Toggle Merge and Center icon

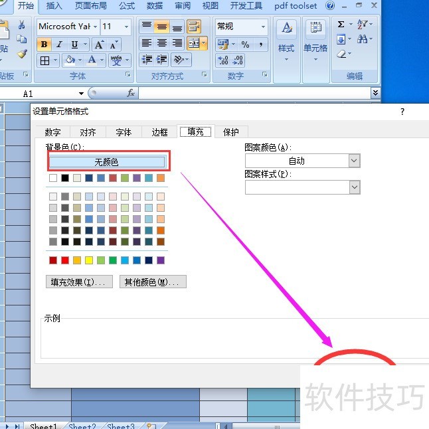coord(194,43)
